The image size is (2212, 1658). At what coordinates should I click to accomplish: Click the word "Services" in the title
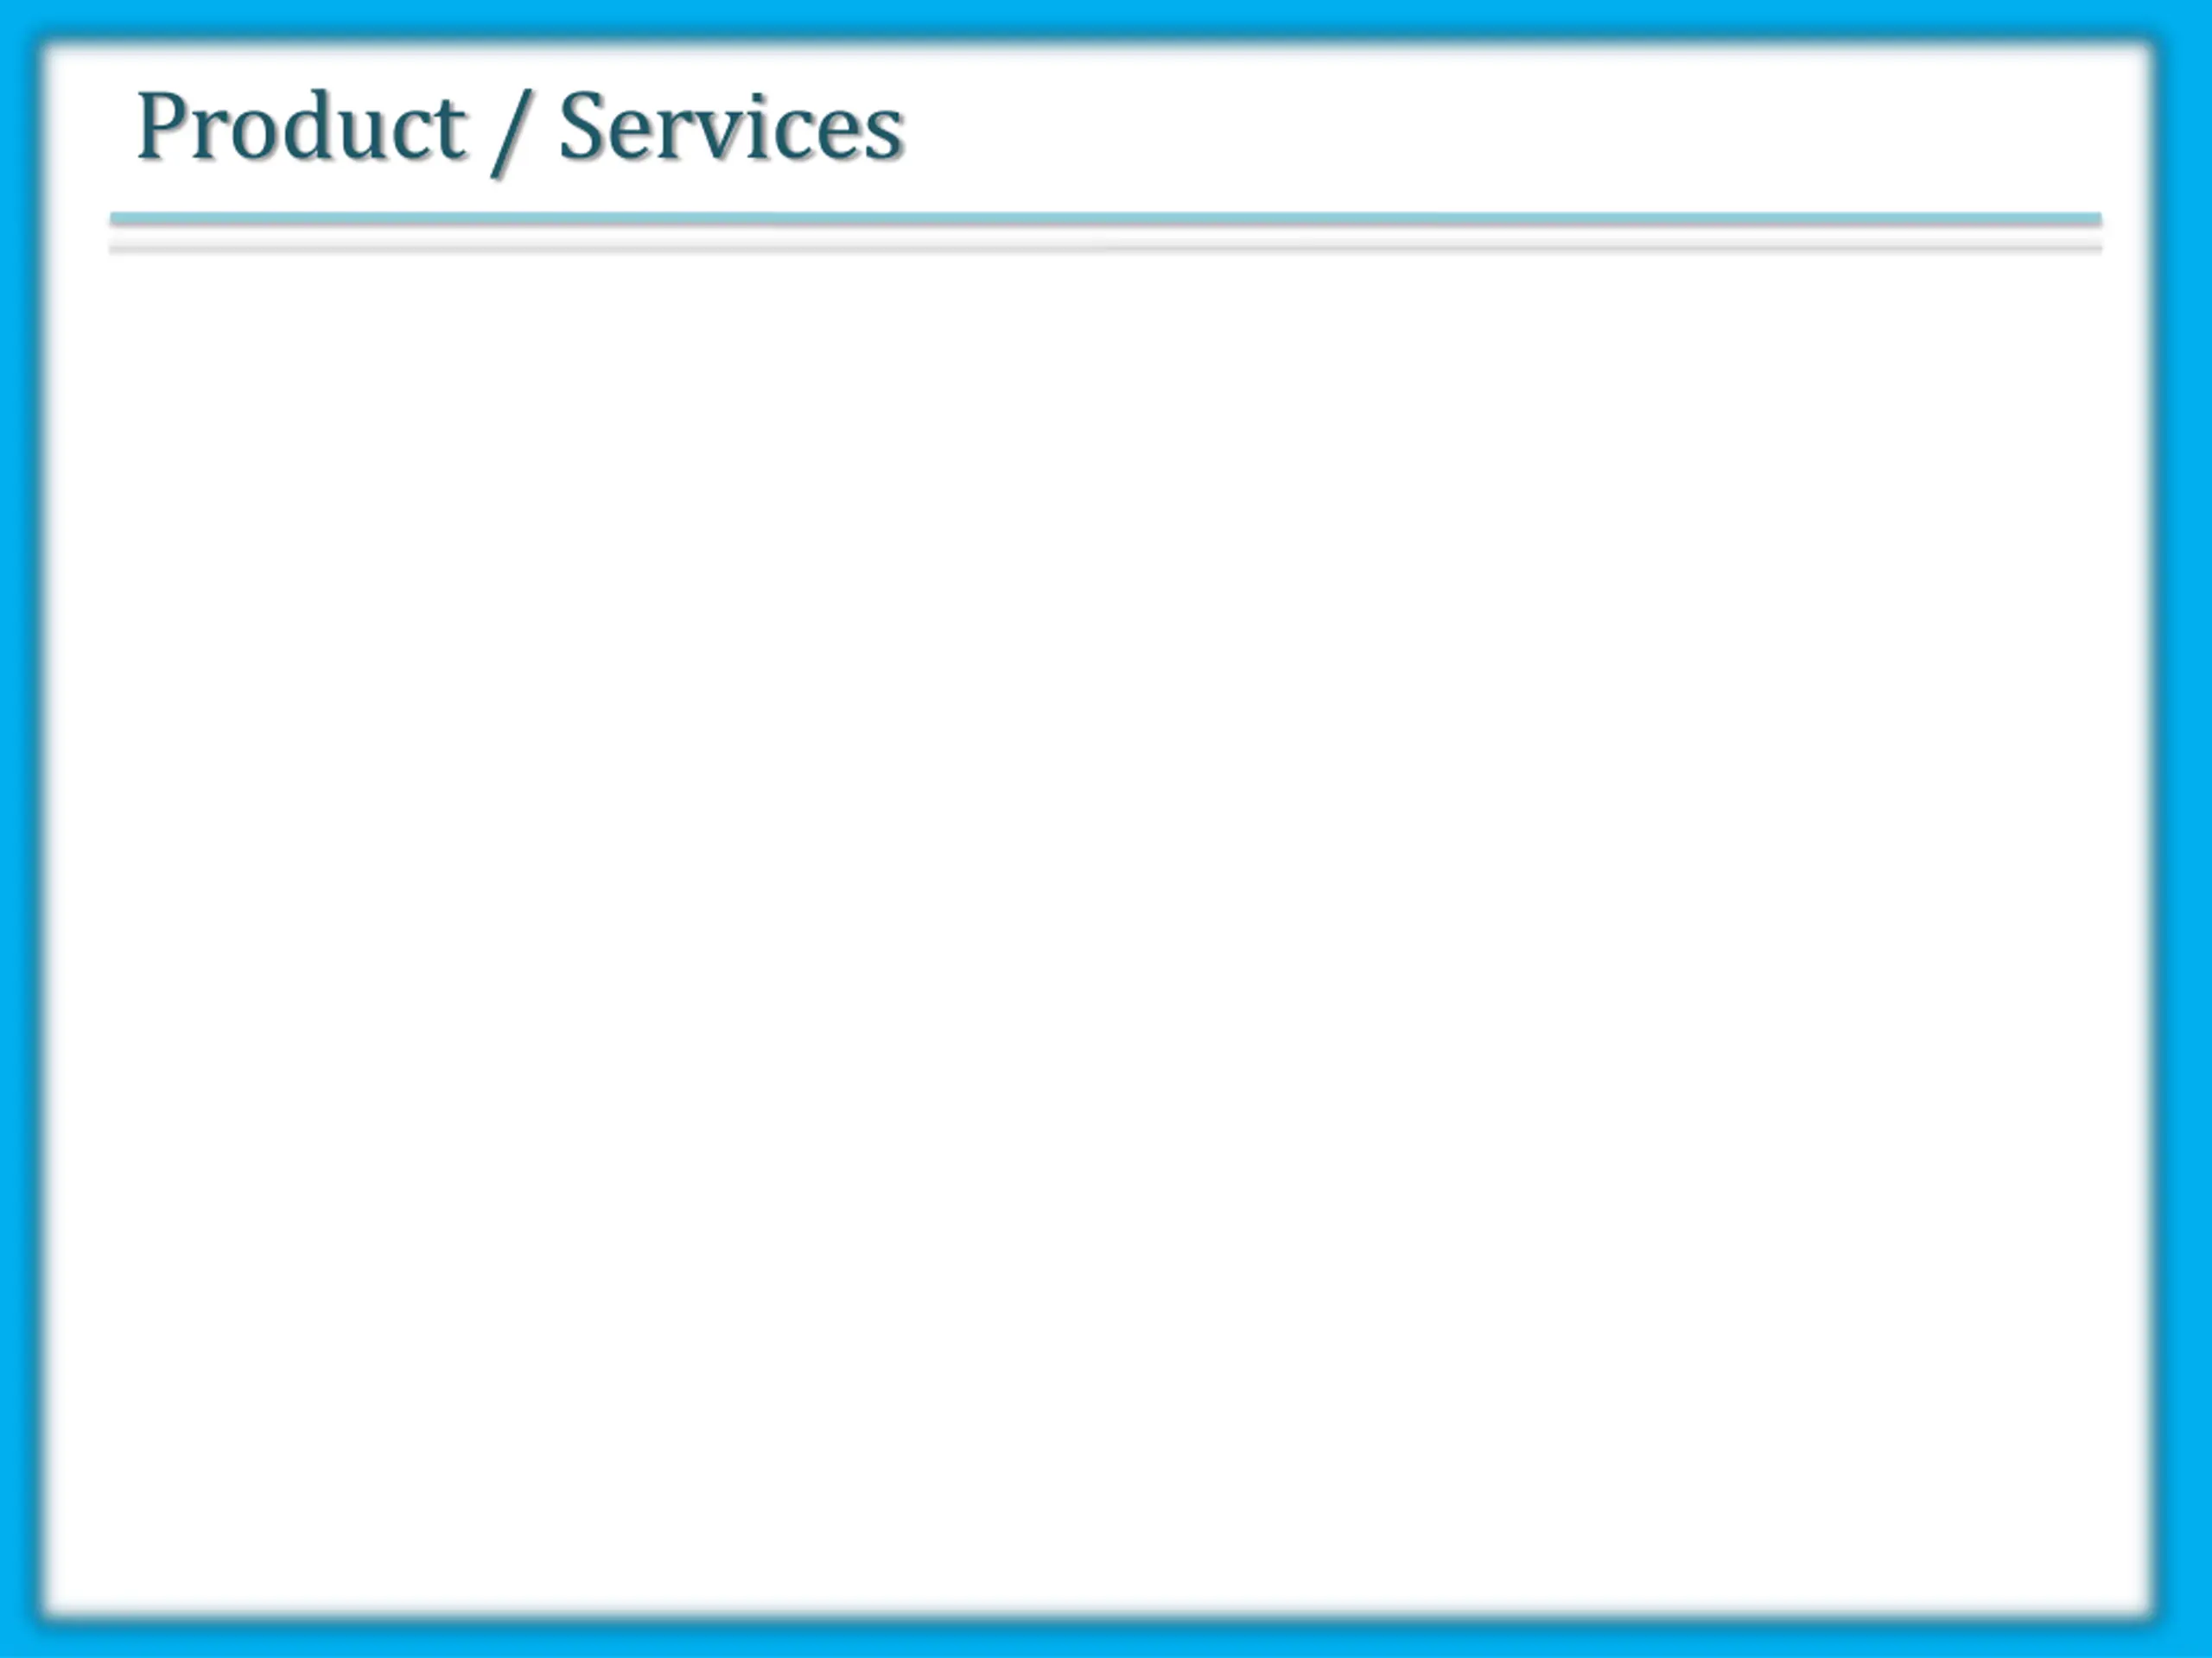tap(731, 127)
